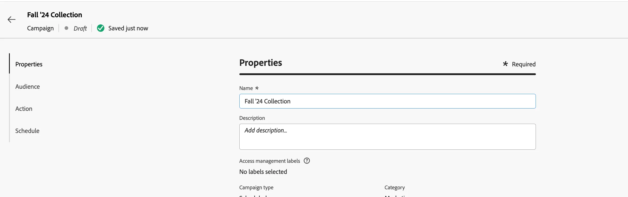628x197 pixels.
Task: Switch to the Audience section
Action: pyautogui.click(x=28, y=86)
